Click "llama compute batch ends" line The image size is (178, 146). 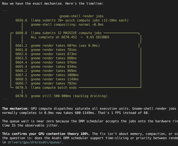(x=54, y=87)
